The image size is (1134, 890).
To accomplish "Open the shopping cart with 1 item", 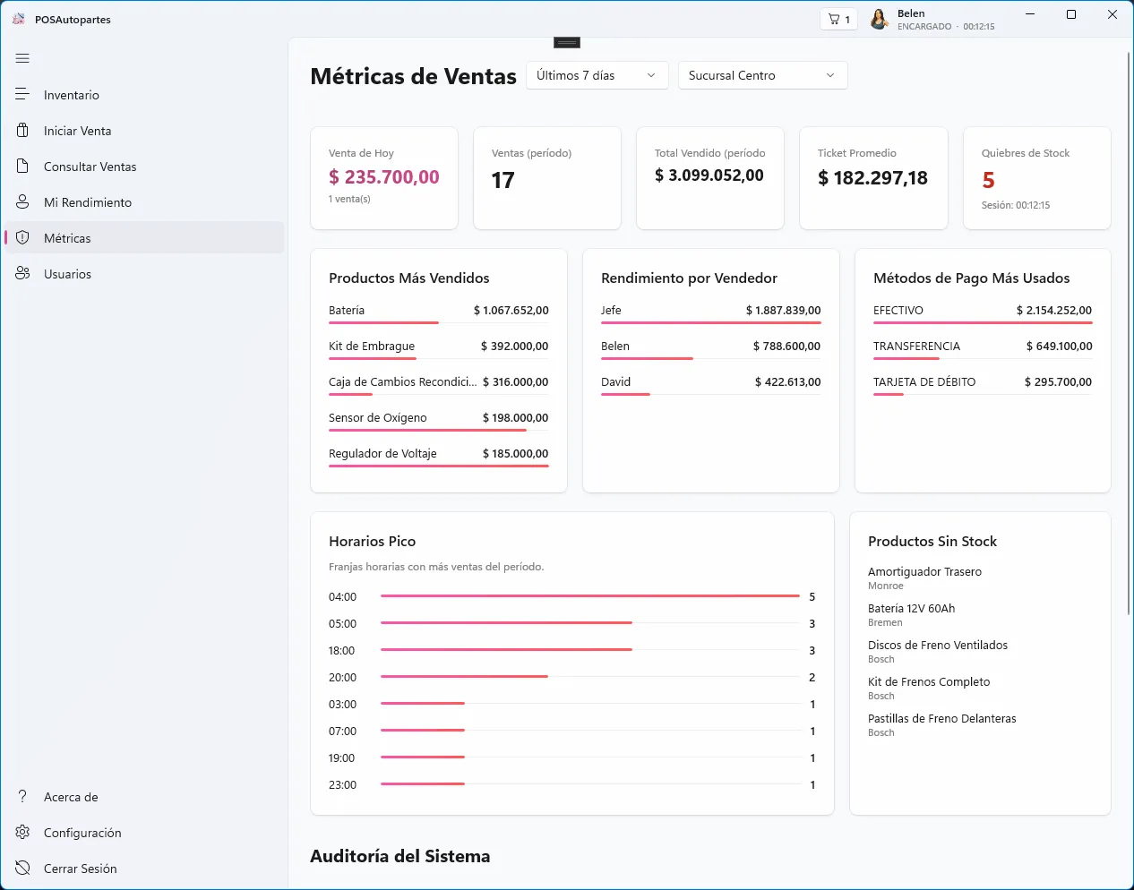I will point(839,19).
